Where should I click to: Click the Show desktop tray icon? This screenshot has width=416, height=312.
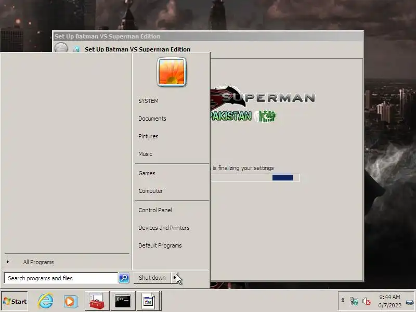click(410, 302)
